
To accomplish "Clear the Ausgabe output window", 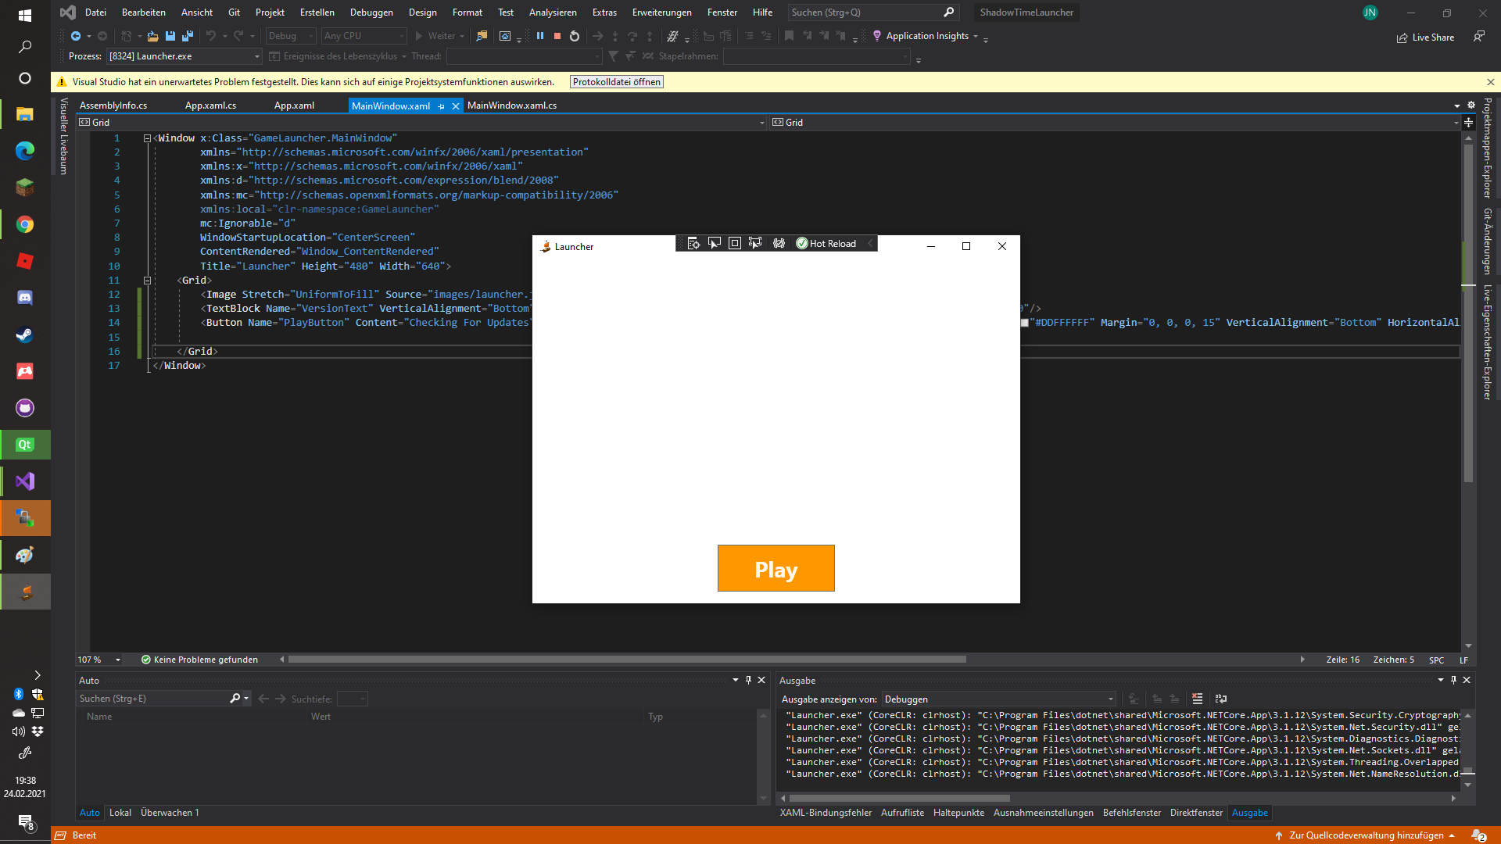I will [x=1198, y=699].
